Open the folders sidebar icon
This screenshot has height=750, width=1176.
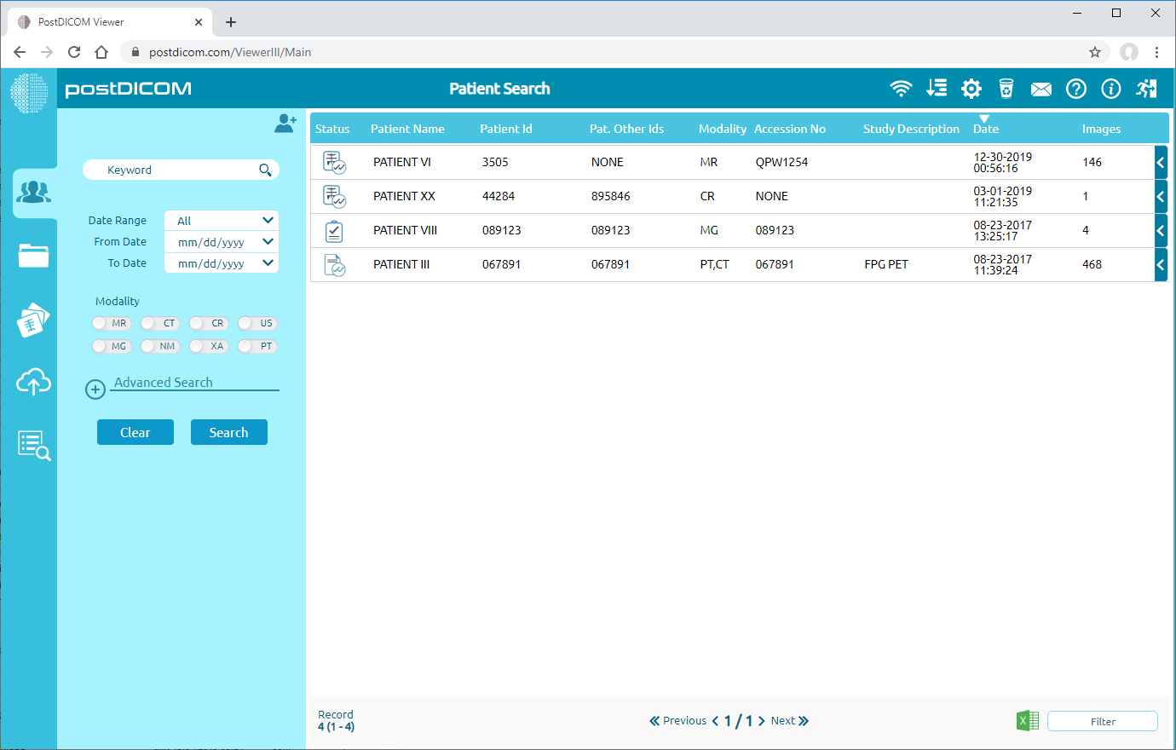point(33,256)
